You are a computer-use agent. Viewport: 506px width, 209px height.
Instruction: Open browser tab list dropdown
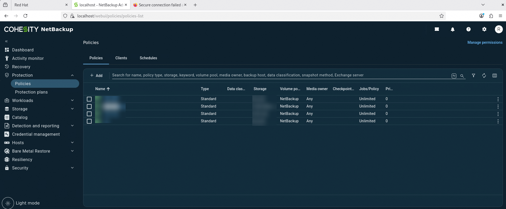click(483, 5)
